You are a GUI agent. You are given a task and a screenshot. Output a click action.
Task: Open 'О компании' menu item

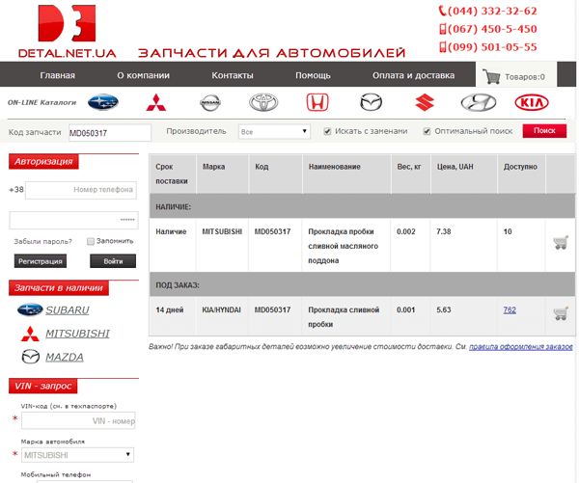(143, 75)
